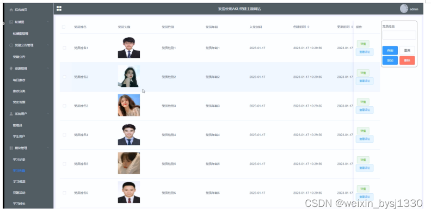The width and height of the screenshot is (431, 214).
Task: Click the blue 添加 add button
Action: (390, 60)
